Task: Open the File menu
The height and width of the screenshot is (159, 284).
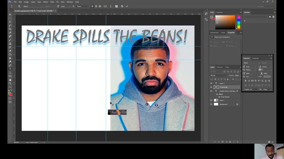Action: tap(15, 2)
